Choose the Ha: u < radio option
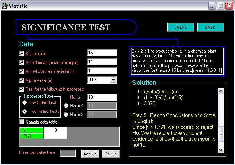This screenshot has width=235, height=165. coord(66,105)
